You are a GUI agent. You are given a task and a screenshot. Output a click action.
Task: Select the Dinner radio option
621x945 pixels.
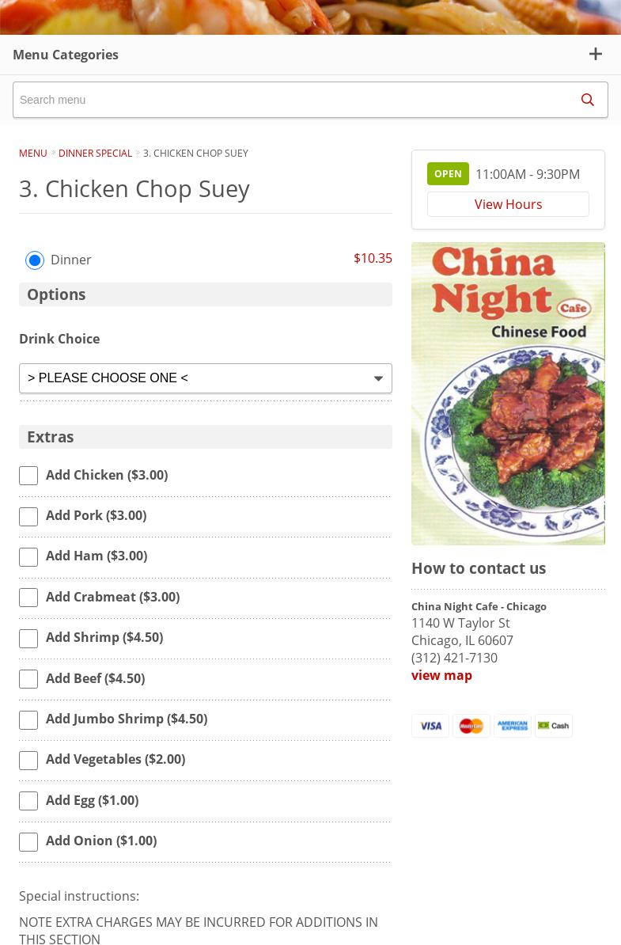(35, 260)
